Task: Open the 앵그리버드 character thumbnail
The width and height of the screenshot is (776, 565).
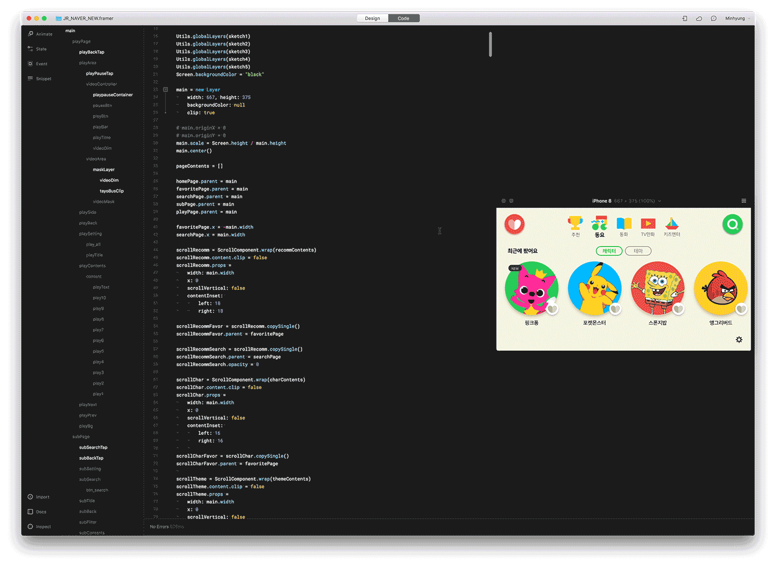Action: pos(721,288)
